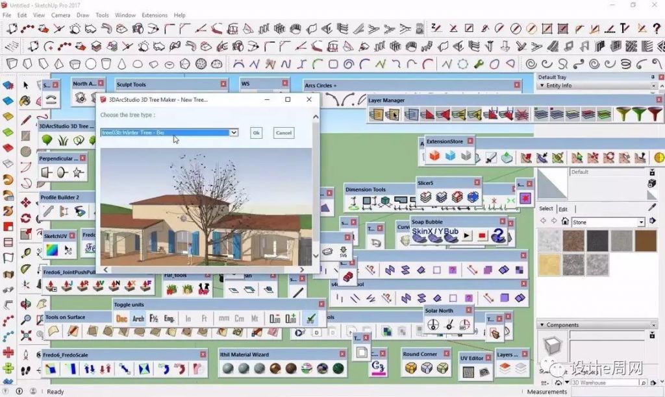Click the green checkmark in Toggle units toolbar
This screenshot has width=665, height=397.
click(x=311, y=319)
